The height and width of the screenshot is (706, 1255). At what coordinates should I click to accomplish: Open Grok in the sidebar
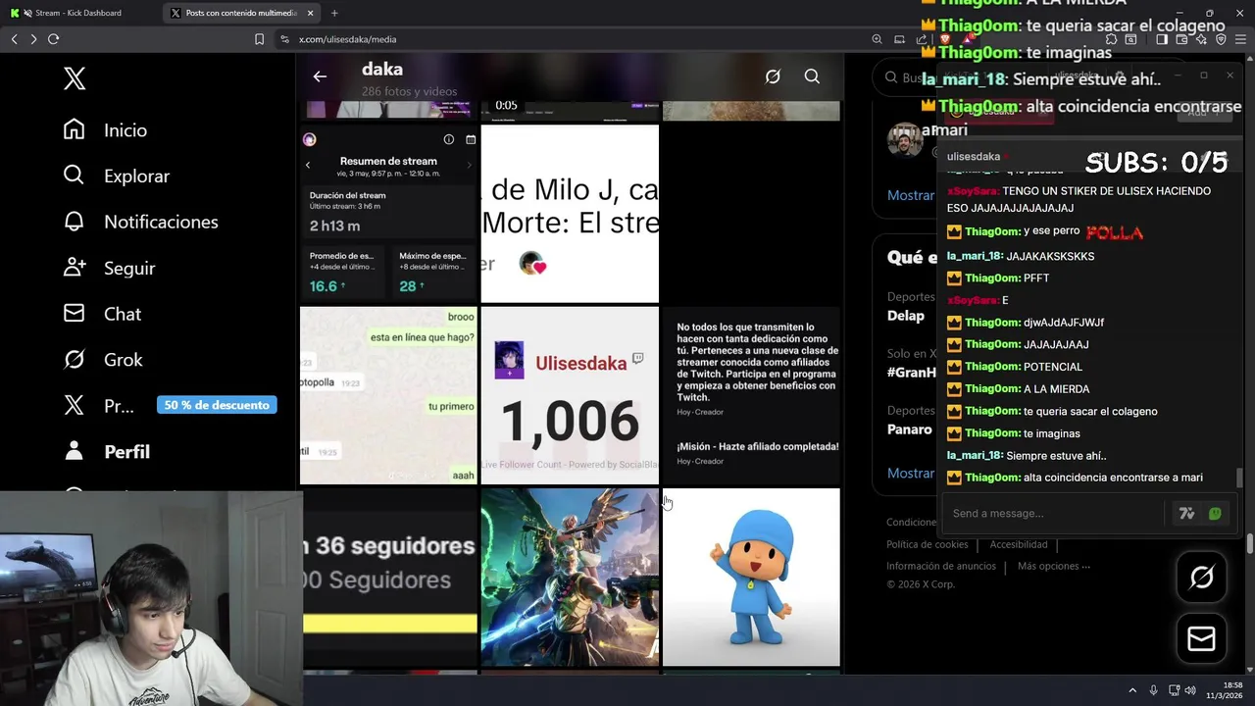pos(124,360)
